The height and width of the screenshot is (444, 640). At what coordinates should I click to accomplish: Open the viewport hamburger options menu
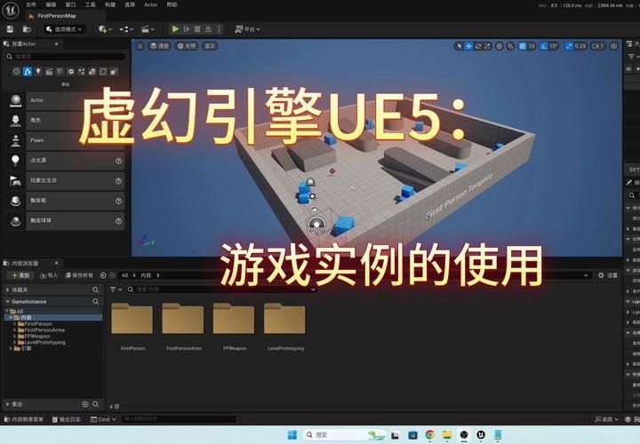coord(140,46)
